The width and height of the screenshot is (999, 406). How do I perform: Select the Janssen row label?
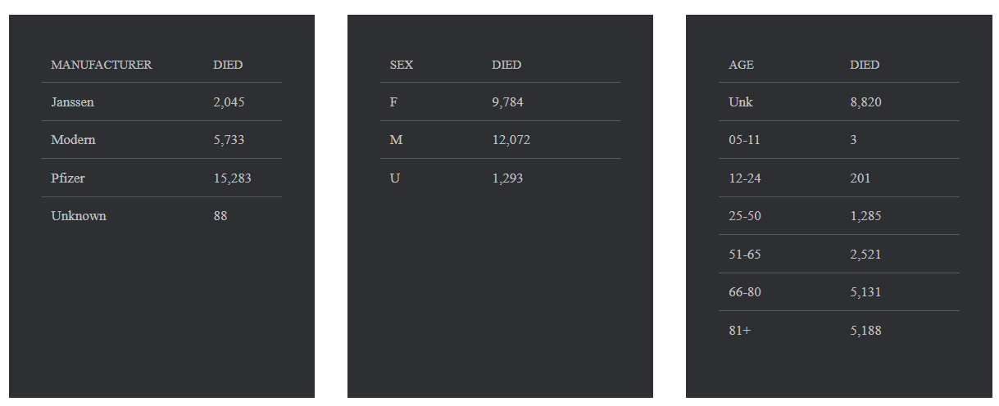pyautogui.click(x=72, y=102)
